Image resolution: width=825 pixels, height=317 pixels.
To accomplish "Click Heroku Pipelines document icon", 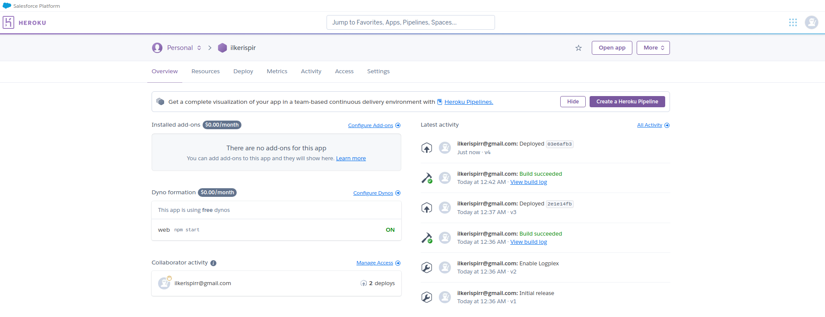I will [440, 102].
